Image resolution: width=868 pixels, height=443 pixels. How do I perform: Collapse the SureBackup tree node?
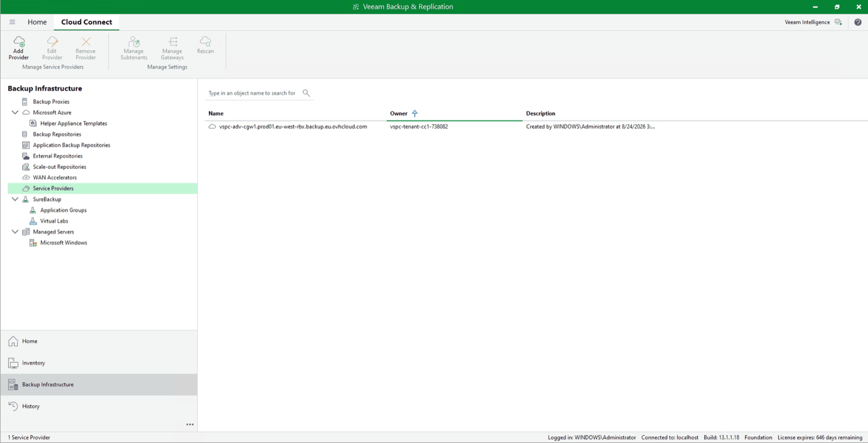pos(15,199)
